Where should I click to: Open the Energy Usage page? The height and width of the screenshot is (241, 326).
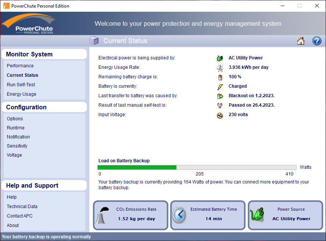pos(22,94)
